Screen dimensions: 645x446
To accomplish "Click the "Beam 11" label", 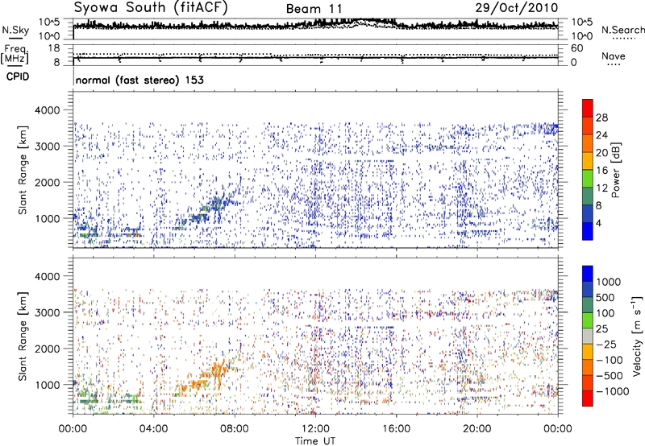I will 314,9.
